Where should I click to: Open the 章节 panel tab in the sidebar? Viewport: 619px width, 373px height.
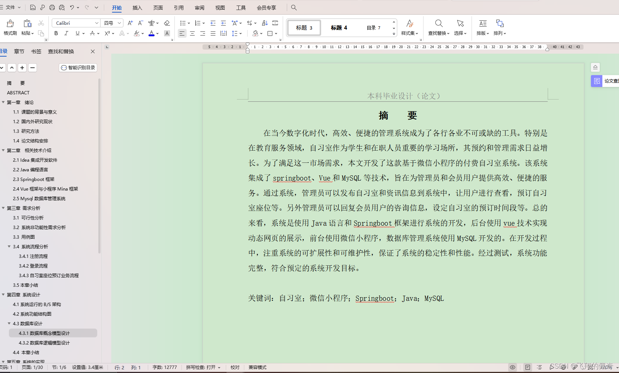coord(19,51)
